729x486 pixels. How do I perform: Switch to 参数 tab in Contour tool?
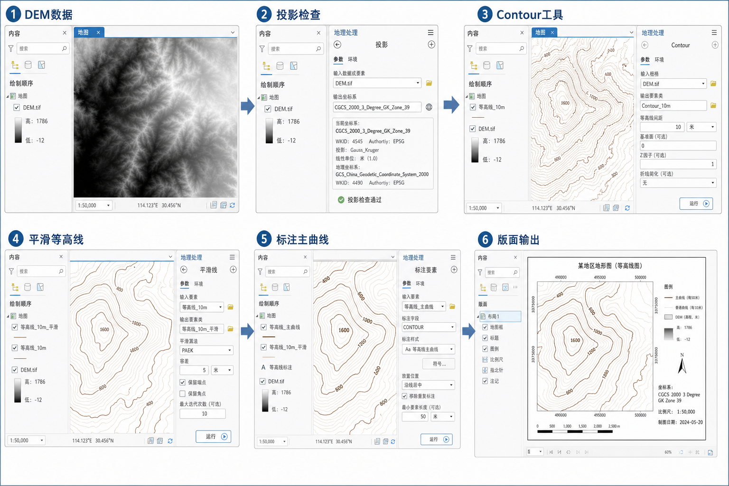pos(645,60)
